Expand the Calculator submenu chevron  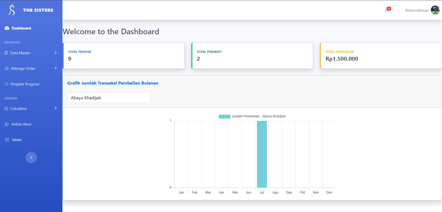pyautogui.click(x=56, y=108)
